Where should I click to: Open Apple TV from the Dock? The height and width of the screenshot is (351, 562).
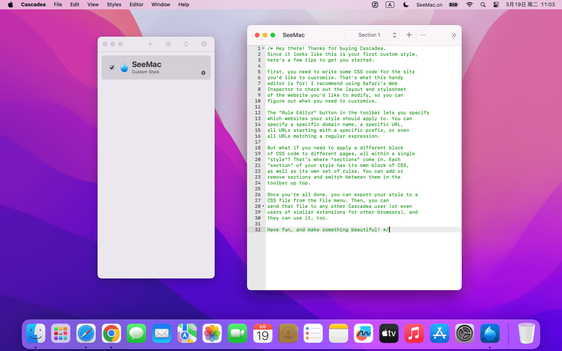click(389, 333)
